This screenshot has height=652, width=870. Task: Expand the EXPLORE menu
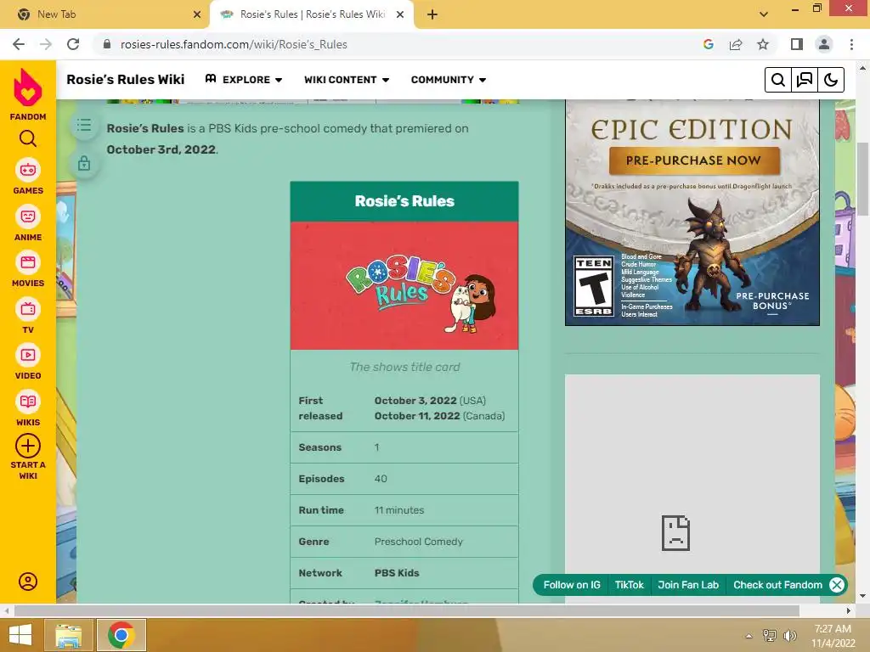(x=244, y=80)
